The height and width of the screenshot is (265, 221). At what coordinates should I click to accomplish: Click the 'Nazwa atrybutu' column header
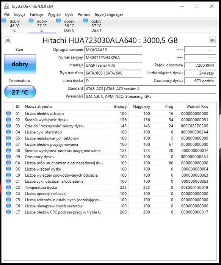(64, 107)
